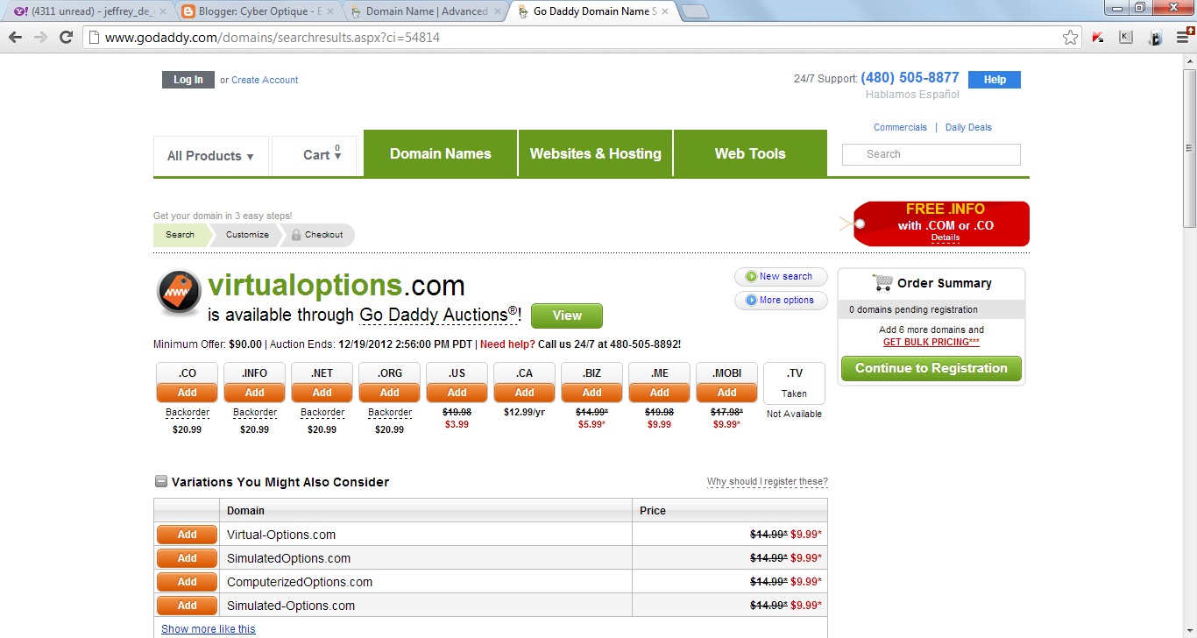This screenshot has width=1197, height=638.
Task: Click Continue to Registration
Action: point(931,368)
